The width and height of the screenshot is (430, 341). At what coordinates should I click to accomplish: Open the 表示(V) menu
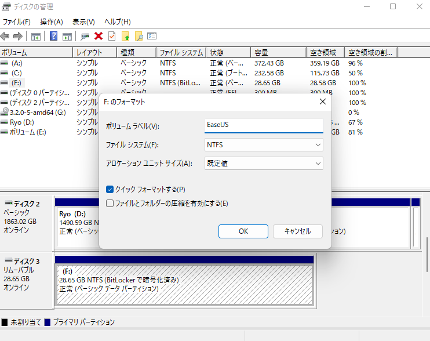[83, 21]
